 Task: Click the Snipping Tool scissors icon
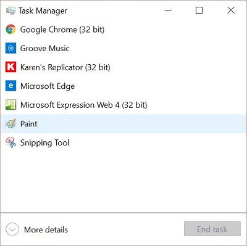point(10,142)
